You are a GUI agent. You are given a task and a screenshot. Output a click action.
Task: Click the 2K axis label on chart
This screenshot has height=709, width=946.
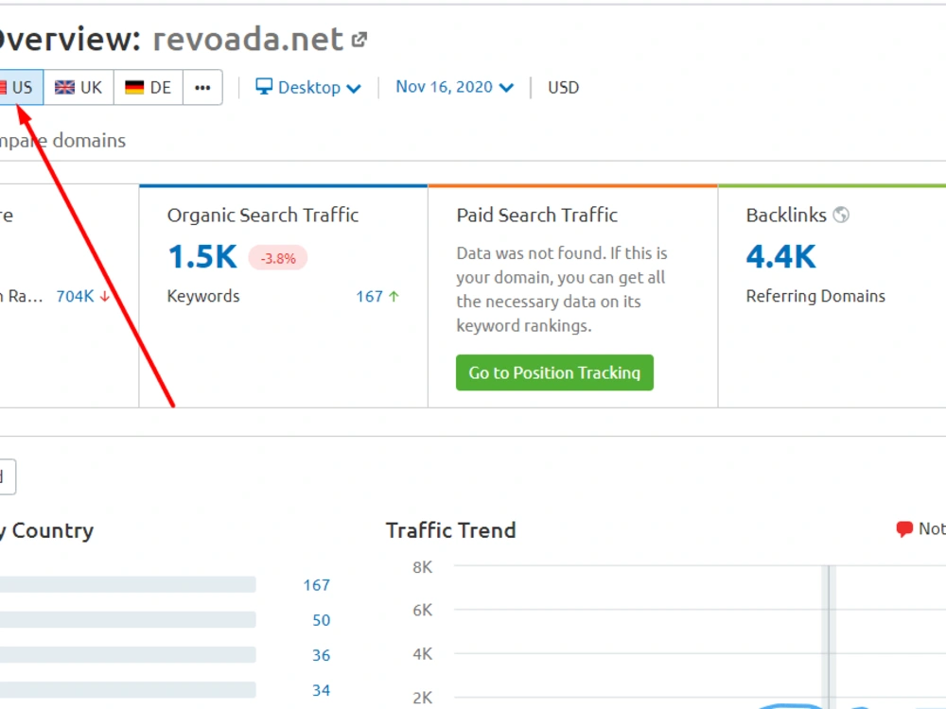[422, 698]
